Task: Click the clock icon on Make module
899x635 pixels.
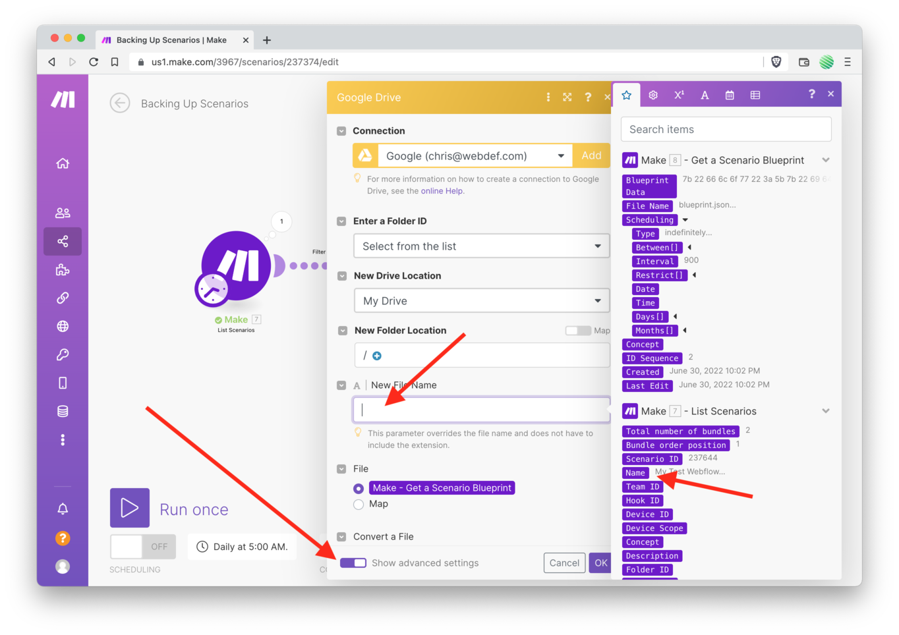Action: pyautogui.click(x=212, y=289)
